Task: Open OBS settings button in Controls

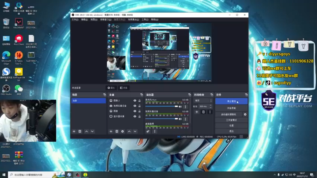Action: pos(231,125)
